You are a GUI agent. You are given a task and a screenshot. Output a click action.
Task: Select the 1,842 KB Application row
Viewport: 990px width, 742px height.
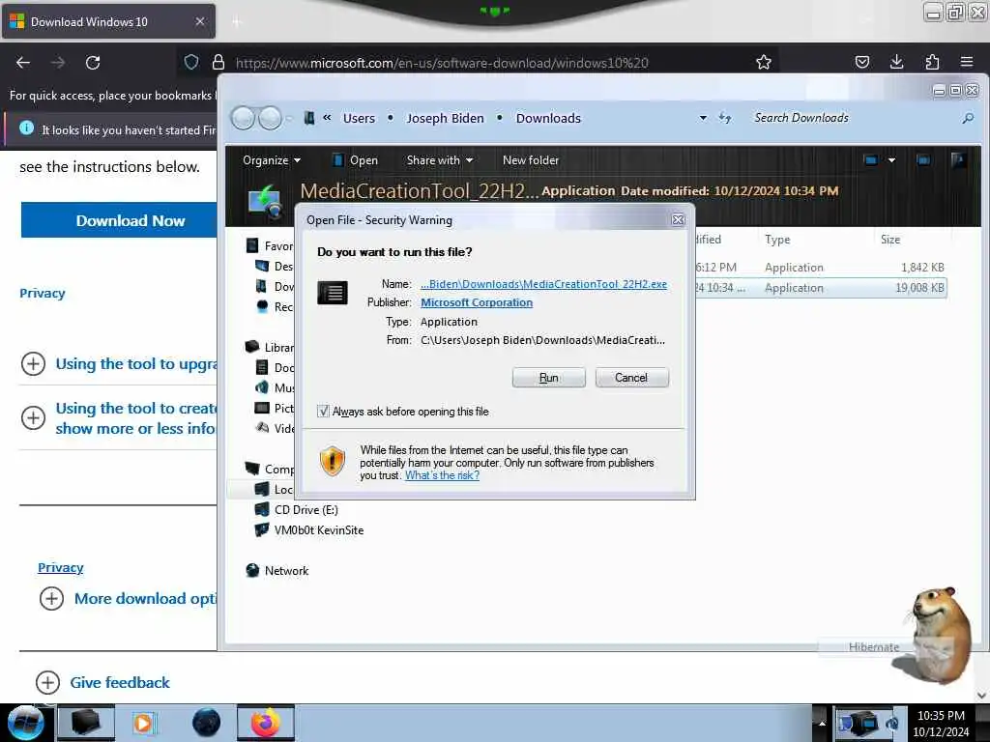(x=821, y=268)
